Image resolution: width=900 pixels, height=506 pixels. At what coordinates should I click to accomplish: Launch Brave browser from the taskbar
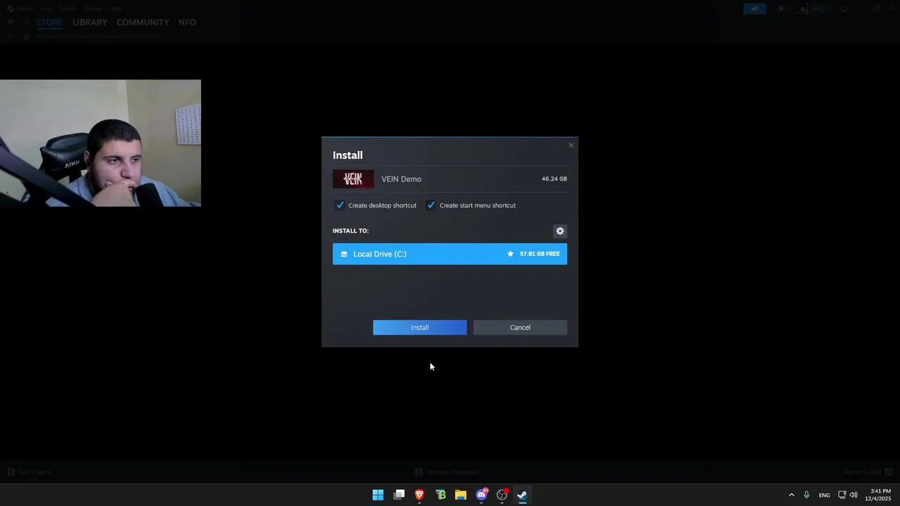[x=420, y=495]
